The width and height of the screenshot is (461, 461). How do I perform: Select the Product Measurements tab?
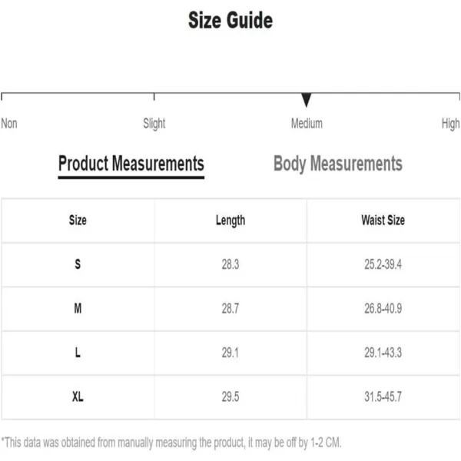tap(131, 164)
